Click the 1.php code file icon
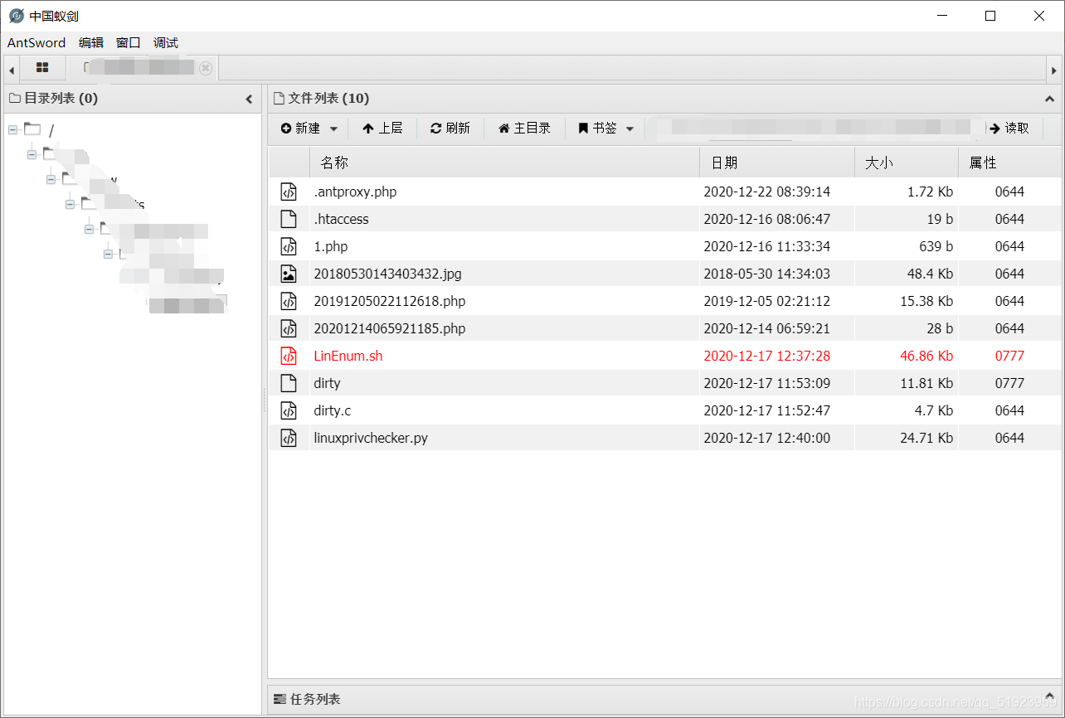The width and height of the screenshot is (1065, 718). click(x=288, y=246)
